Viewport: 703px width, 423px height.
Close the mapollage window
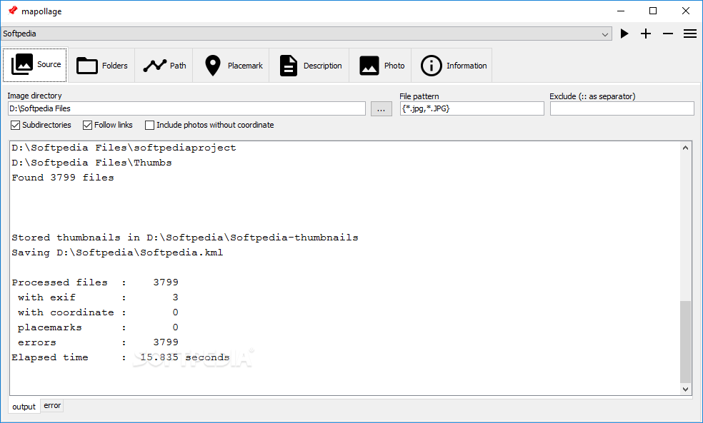tap(686, 11)
